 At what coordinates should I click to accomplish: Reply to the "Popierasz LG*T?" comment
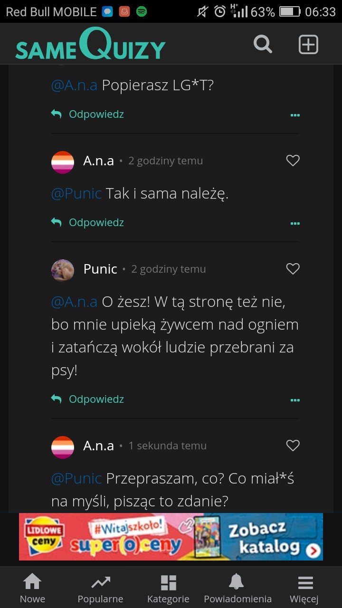(88, 114)
